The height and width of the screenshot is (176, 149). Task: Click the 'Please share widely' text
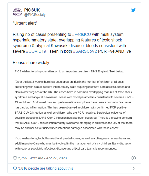coord(31,62)
